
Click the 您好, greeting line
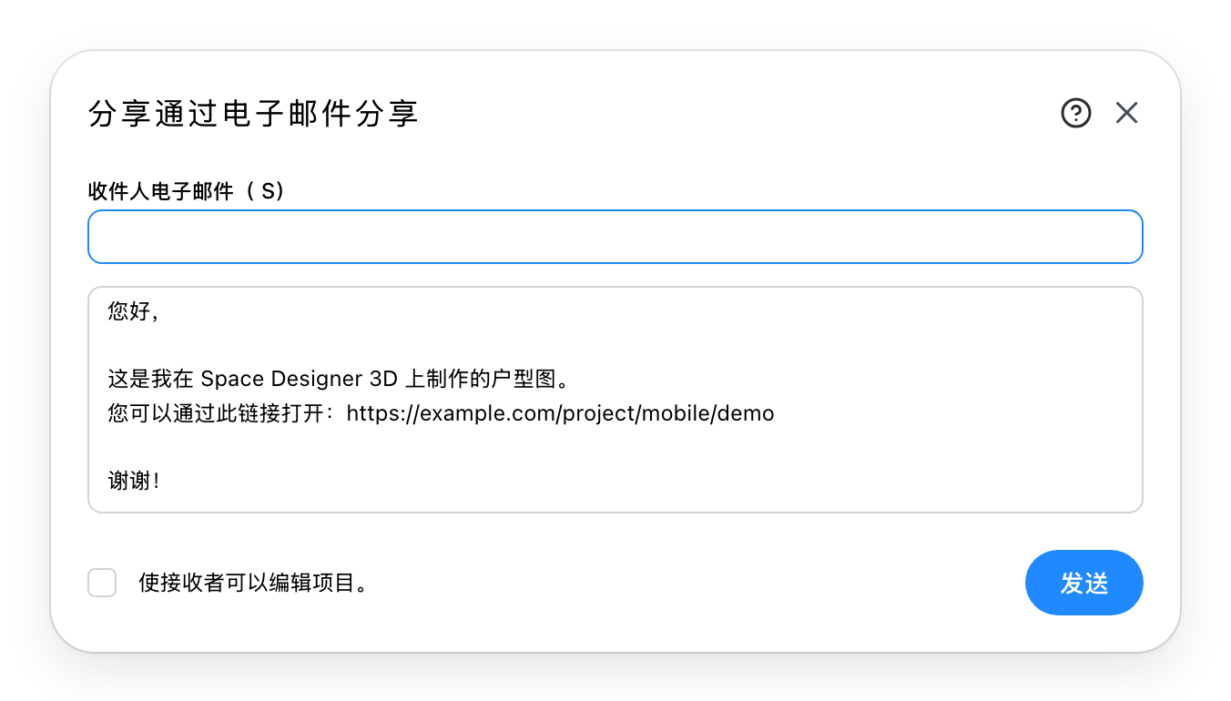(x=134, y=312)
